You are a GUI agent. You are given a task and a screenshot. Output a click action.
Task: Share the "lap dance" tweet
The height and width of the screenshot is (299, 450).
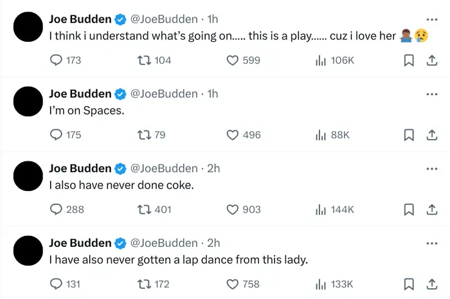click(x=429, y=284)
